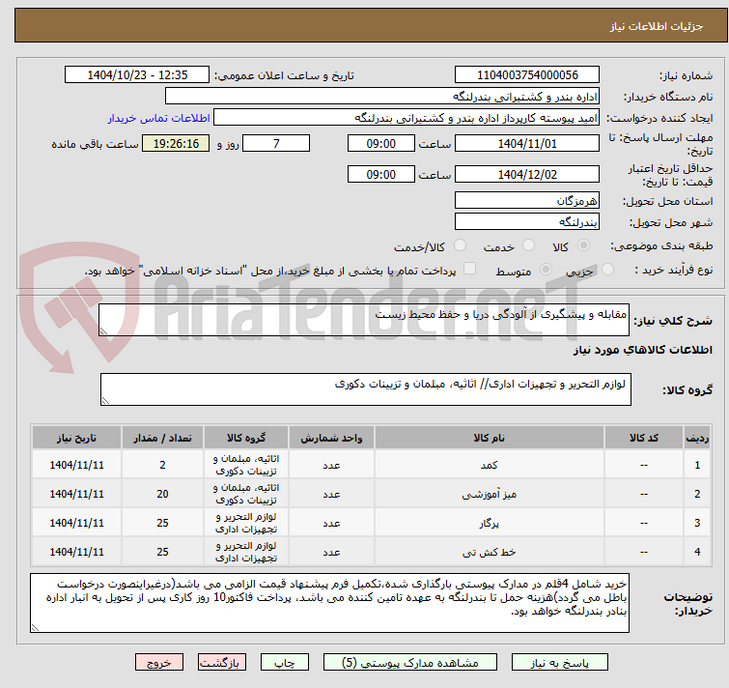
Task: Click the چاپ print button
Action: [x=285, y=662]
